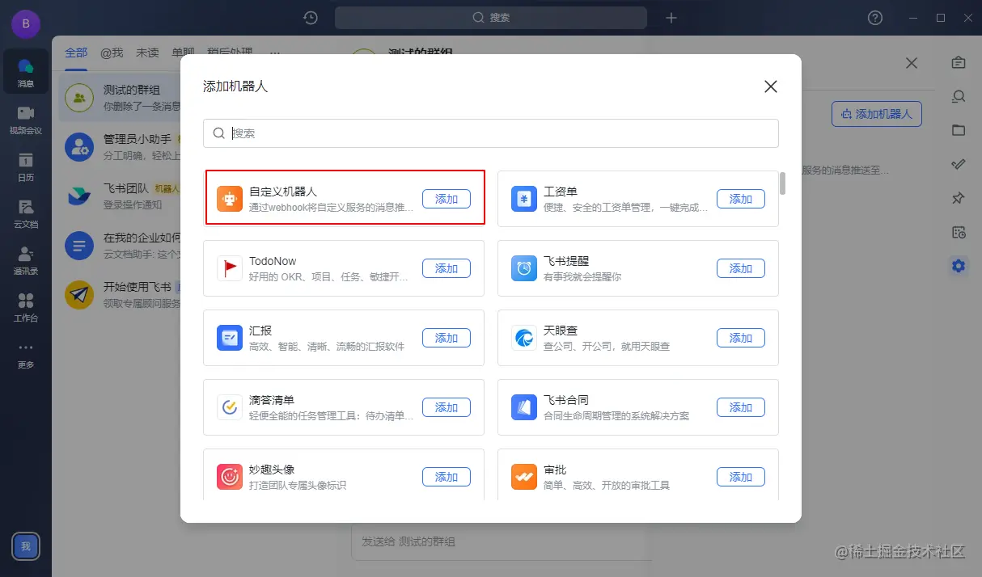The height and width of the screenshot is (577, 982).
Task: Click the 审批 orange icon
Action: (524, 477)
